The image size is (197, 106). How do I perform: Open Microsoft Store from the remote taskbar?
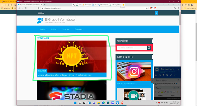pyautogui.click(x=108, y=103)
